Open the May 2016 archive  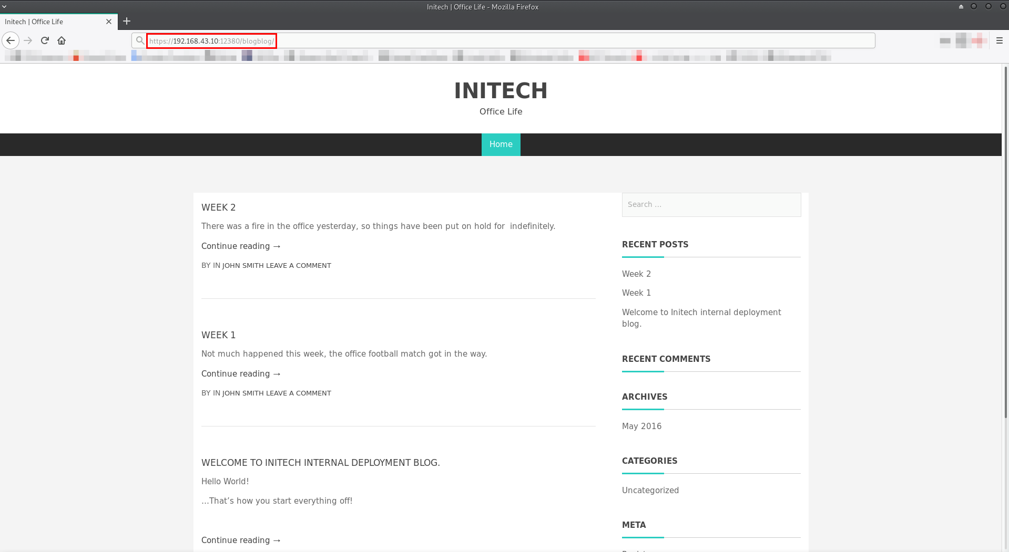click(641, 426)
